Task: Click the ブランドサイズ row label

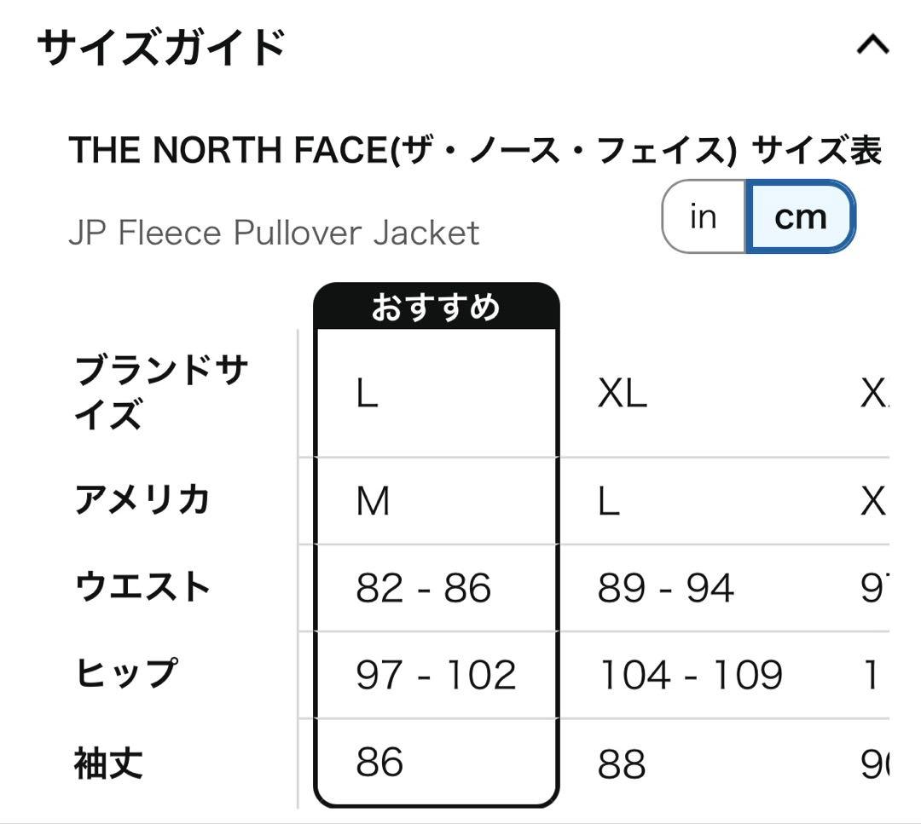Action: [161, 392]
